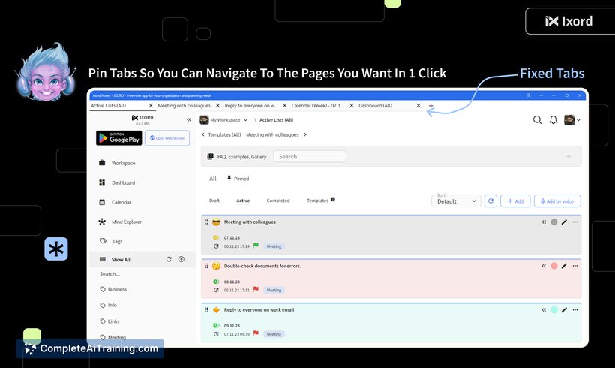
Task: Refresh tags icon beside Show All
Action: coord(169,259)
